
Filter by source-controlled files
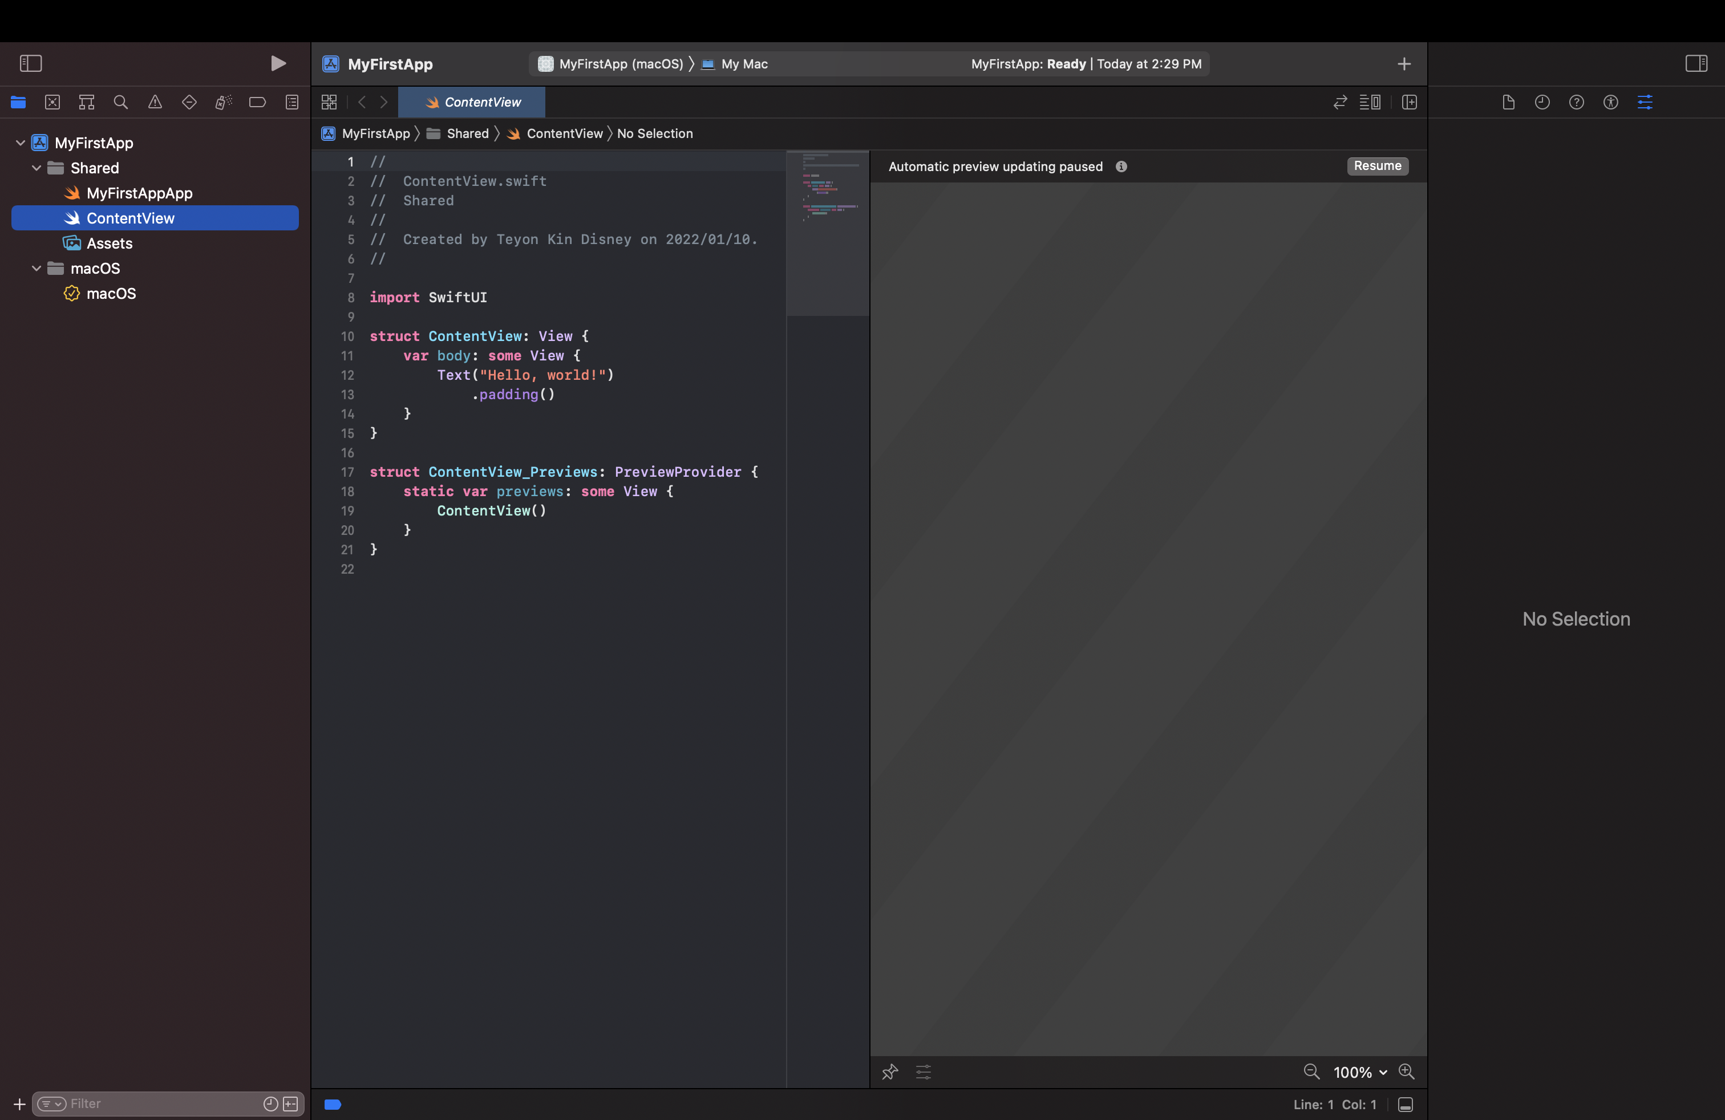click(x=291, y=1103)
